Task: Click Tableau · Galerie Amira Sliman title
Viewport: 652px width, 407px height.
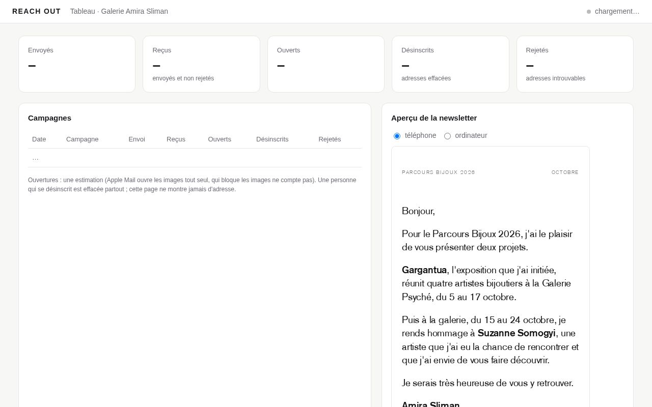Action: click(119, 11)
